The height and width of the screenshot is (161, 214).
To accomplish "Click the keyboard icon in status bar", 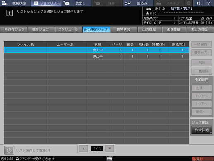I will tap(109, 159).
